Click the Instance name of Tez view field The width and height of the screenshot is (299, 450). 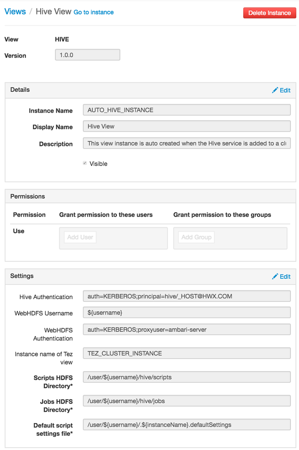186,354
